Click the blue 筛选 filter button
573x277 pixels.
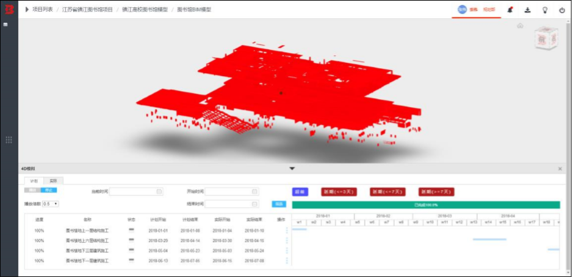(x=279, y=204)
